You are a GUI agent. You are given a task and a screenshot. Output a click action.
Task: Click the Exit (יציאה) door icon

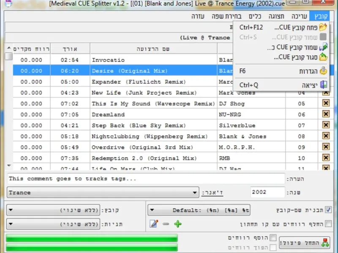pyautogui.click(x=323, y=85)
